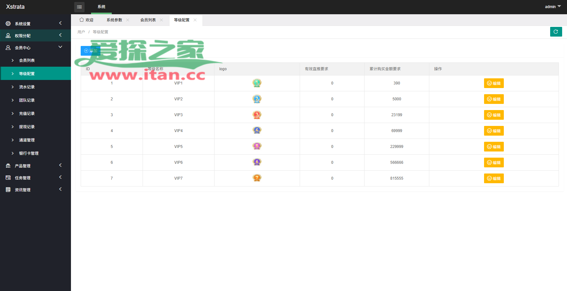Click the home icon on 欢迎 tab

coord(82,20)
